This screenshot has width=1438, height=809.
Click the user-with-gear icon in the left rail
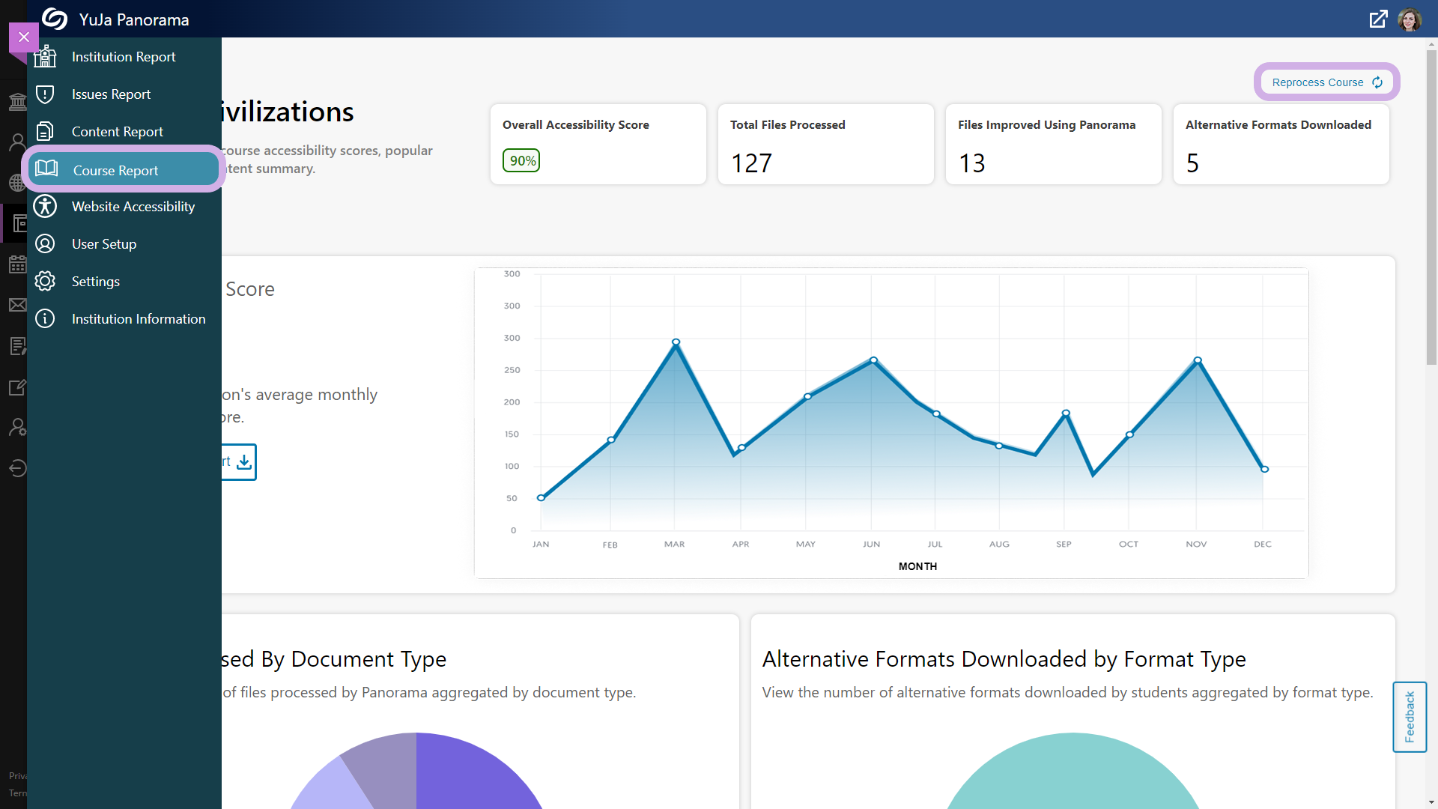tap(18, 427)
